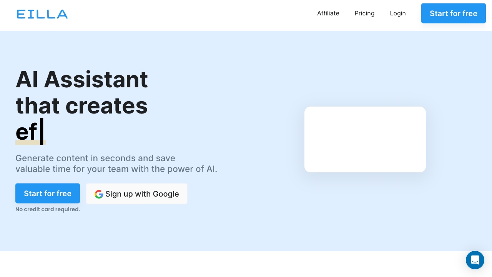Click the Google G logo icon
Image resolution: width=492 pixels, height=277 pixels.
(x=99, y=194)
